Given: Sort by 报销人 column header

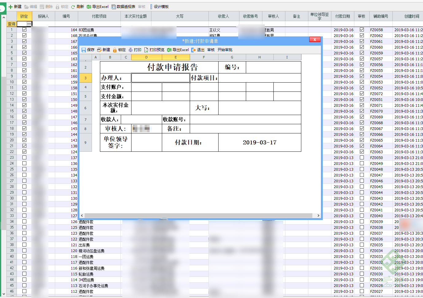Looking at the screenshot, I should tap(43, 16).
